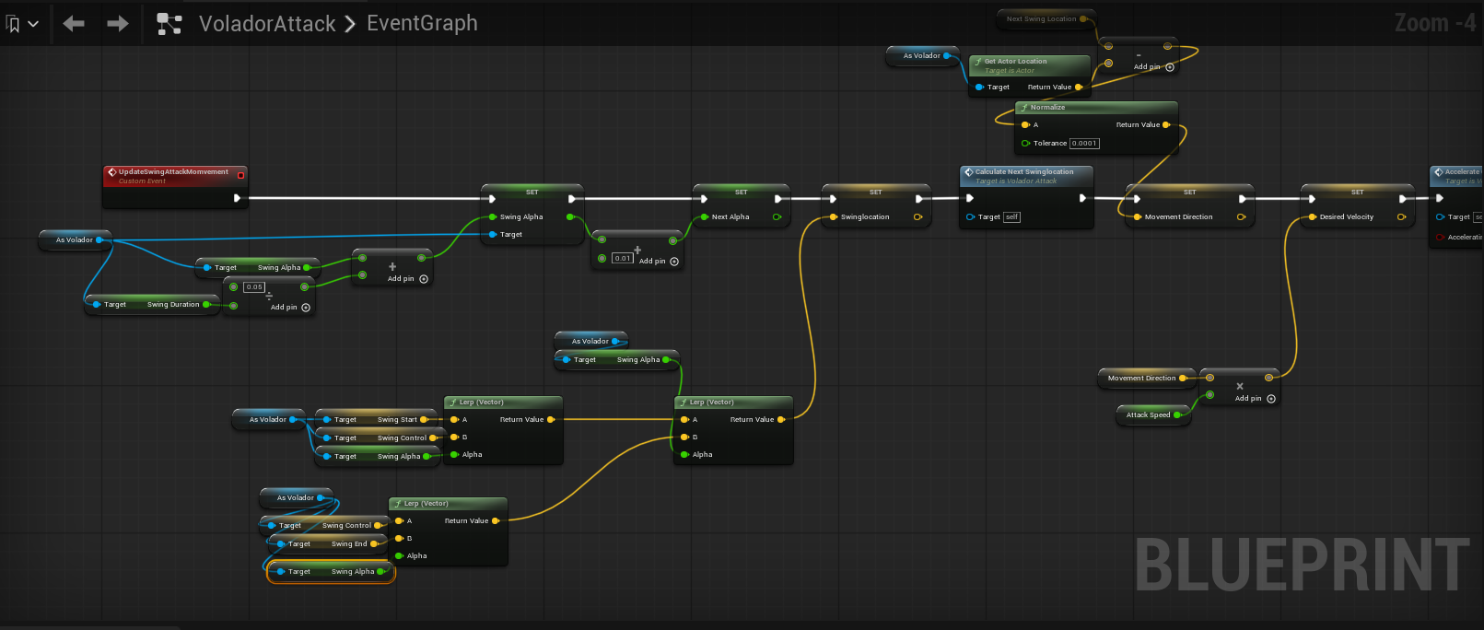Go forward with the right arrow button
Viewport: 1484px width, 630px height.
(x=118, y=24)
